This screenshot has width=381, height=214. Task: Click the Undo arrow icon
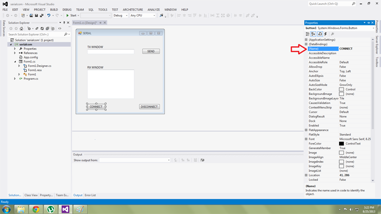tap(49, 16)
